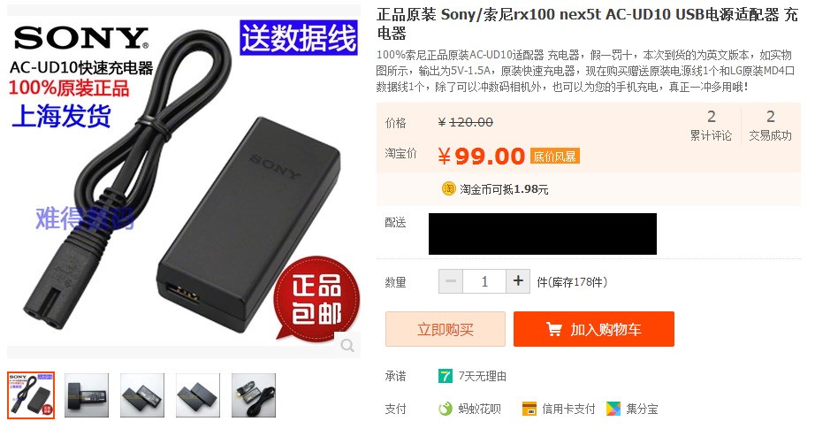Select the second thumbnail showing adapter side
The width and height of the screenshot is (815, 429).
(x=87, y=395)
